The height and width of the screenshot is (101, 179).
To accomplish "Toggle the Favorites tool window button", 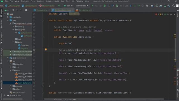I will point(1,85).
